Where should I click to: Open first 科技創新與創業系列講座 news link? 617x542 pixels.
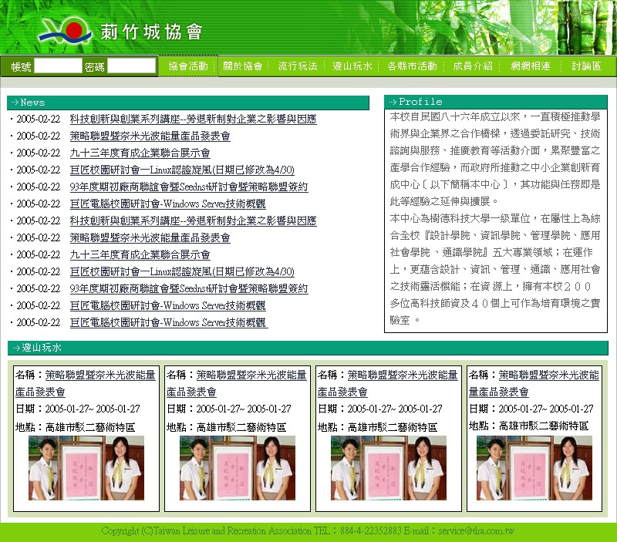pos(194,119)
